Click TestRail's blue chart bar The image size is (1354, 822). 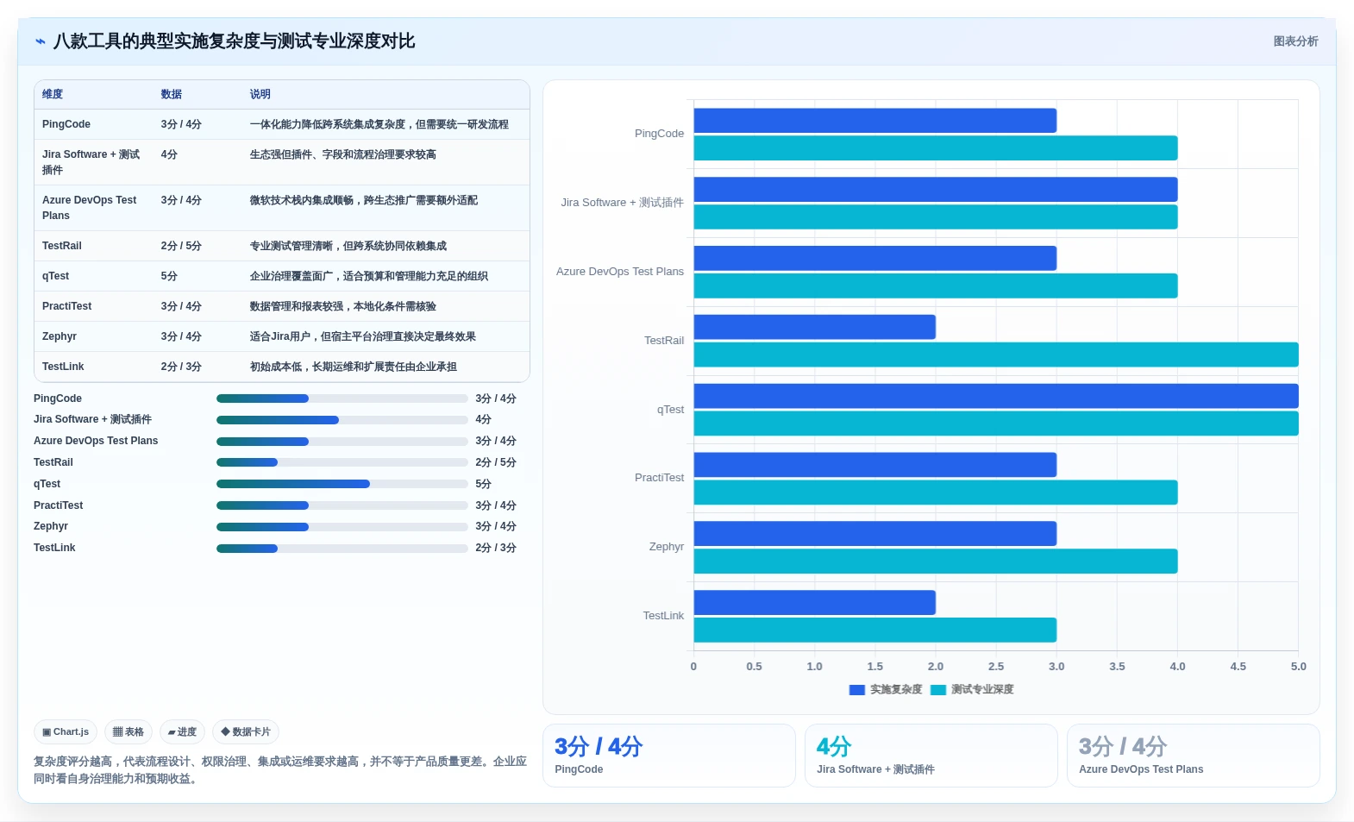coord(815,327)
